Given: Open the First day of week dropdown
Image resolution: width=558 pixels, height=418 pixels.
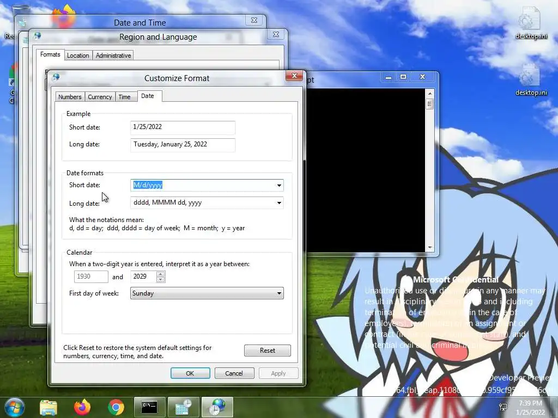Looking at the screenshot, I should [x=207, y=293].
